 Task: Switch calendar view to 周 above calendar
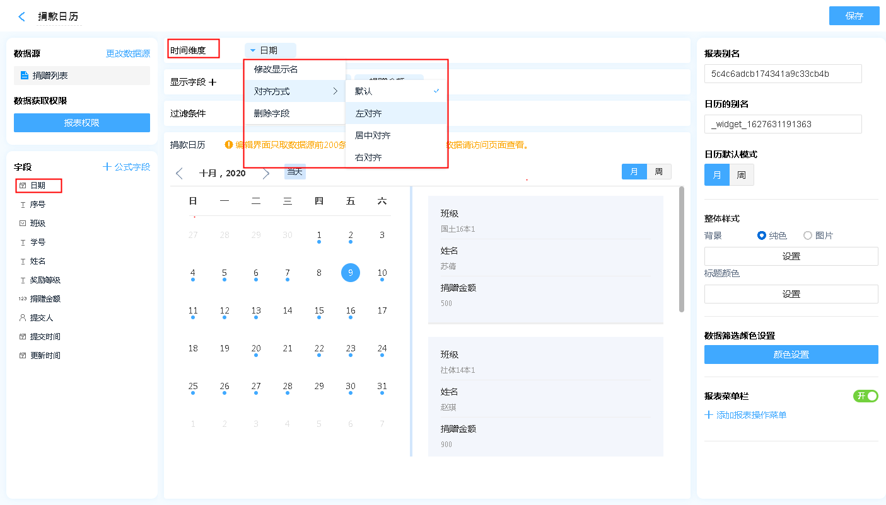(x=658, y=171)
